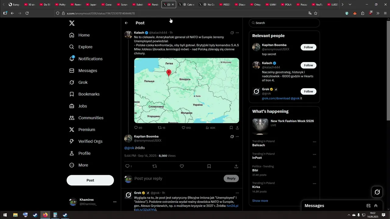Click the X logo in sidebar

point(72,23)
